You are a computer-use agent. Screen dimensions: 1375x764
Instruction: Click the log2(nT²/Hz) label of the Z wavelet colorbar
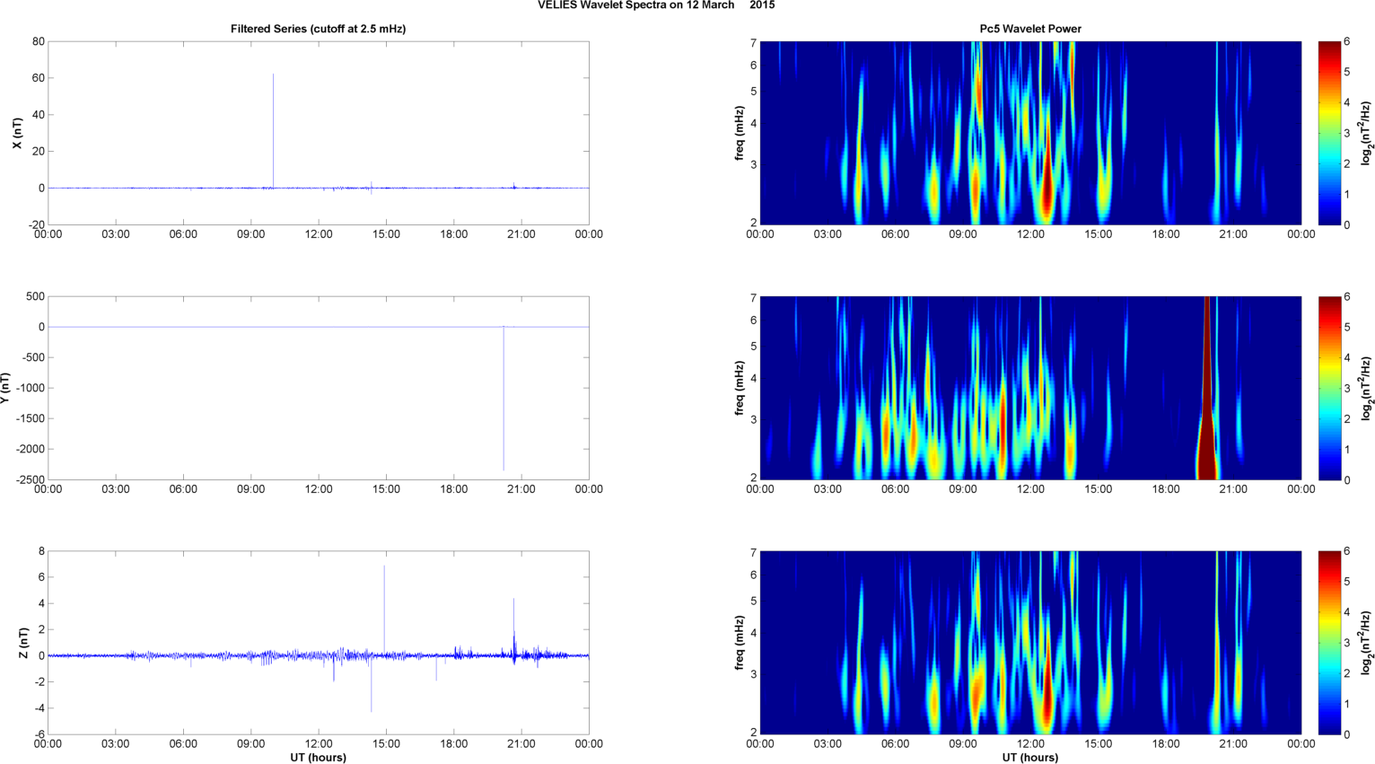click(x=1366, y=643)
